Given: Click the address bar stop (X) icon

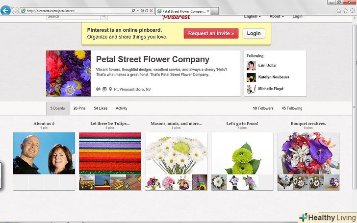Looking at the screenshot, I should click(151, 11).
